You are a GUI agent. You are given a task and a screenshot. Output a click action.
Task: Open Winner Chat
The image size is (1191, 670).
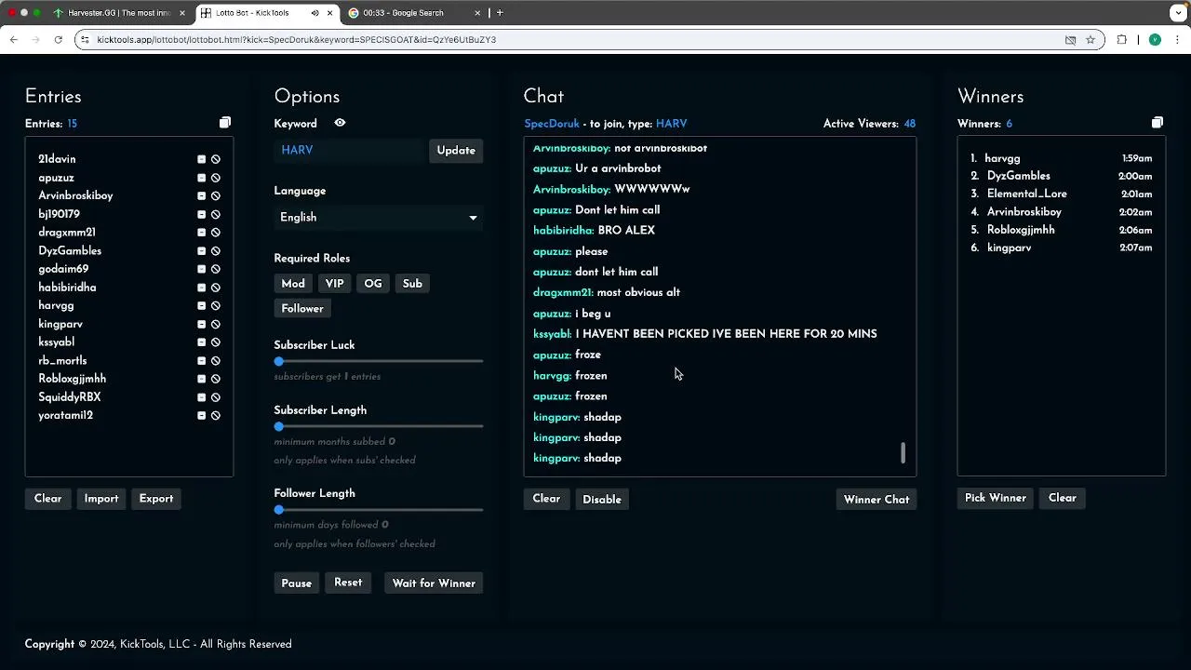(877, 500)
